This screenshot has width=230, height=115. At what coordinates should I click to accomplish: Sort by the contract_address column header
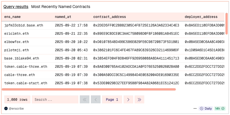pyautogui.click(x=110, y=17)
